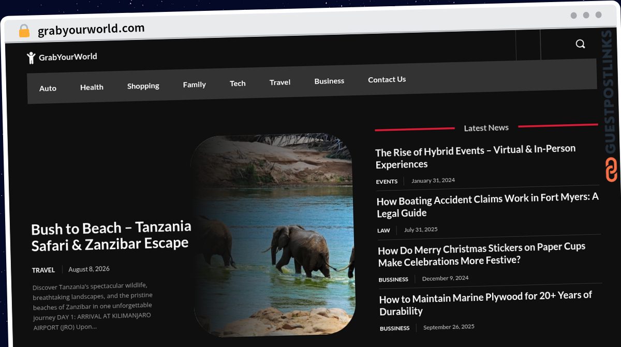Navigate to Travel in the menu bar

pos(280,82)
